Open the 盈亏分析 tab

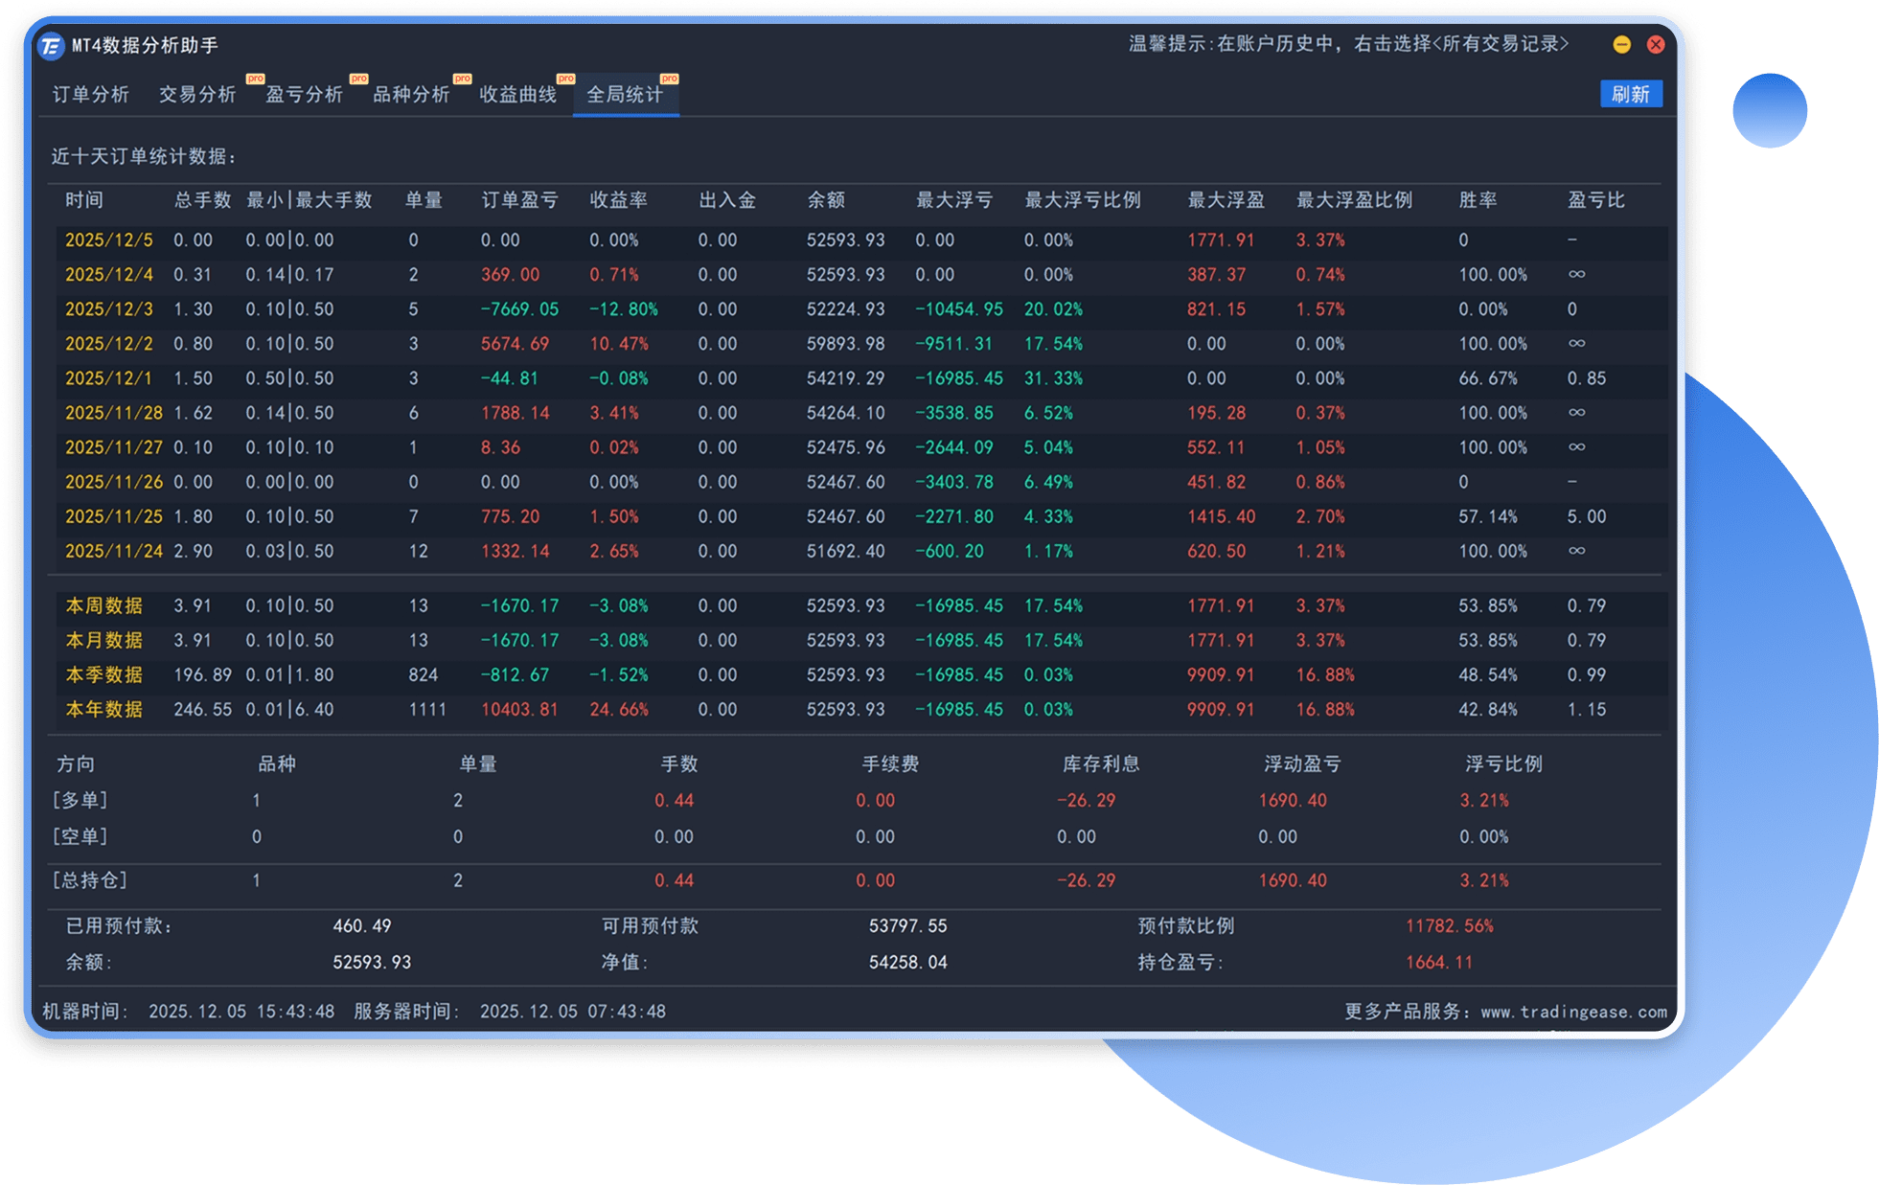pos(304,94)
